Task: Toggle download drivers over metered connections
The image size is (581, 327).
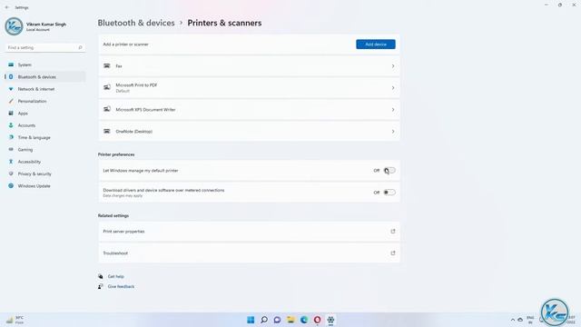Action: [389, 192]
